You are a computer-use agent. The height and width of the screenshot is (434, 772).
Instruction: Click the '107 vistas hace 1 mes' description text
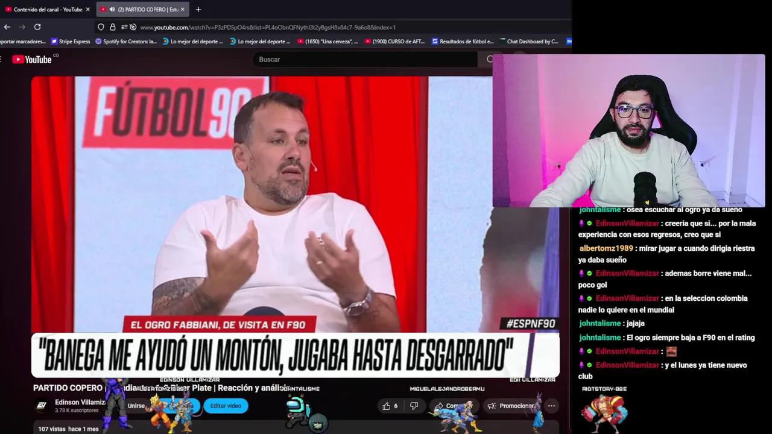click(68, 429)
